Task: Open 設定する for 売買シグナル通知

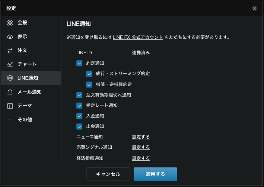Action: click(x=141, y=147)
